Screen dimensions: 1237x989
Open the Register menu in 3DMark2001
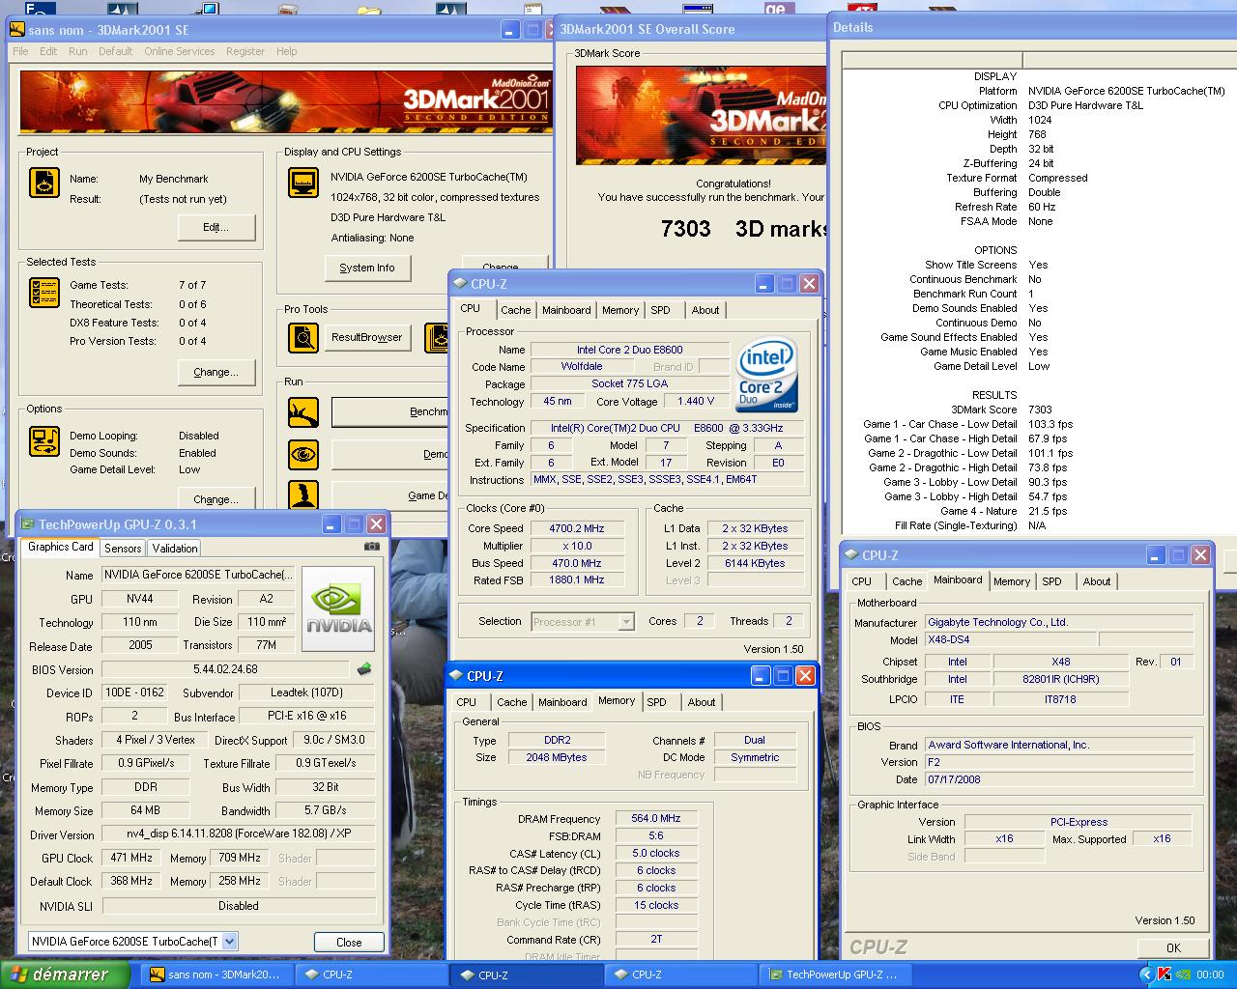[245, 51]
